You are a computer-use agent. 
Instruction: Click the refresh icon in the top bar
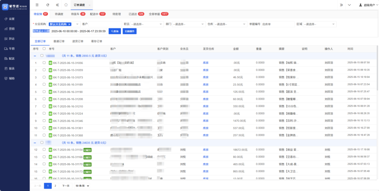(x=48, y=5)
